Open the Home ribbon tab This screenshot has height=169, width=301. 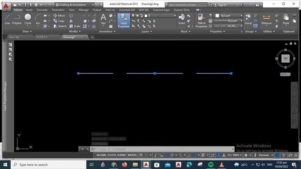tap(18, 10)
